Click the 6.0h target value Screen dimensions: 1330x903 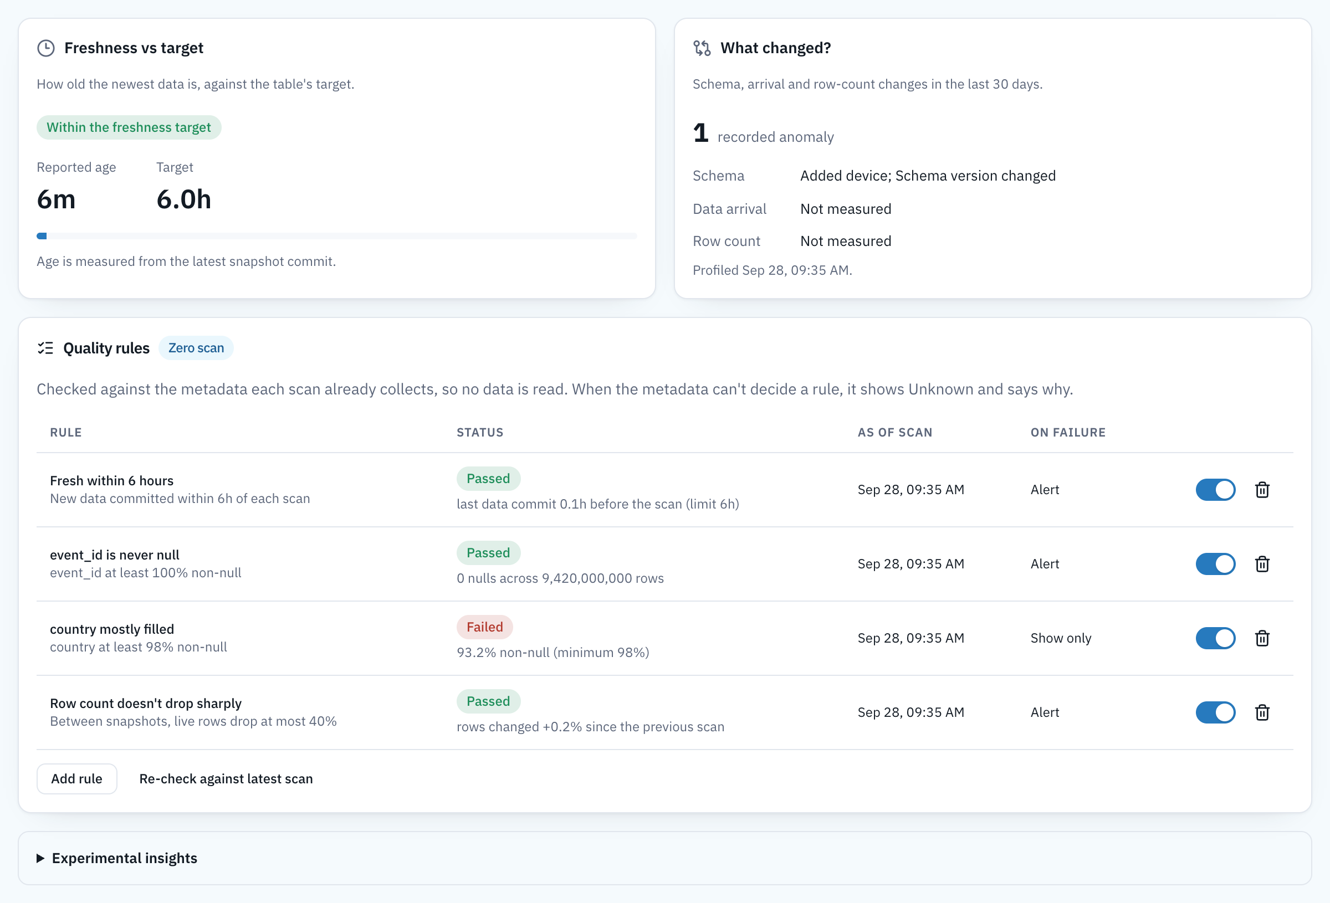point(183,199)
